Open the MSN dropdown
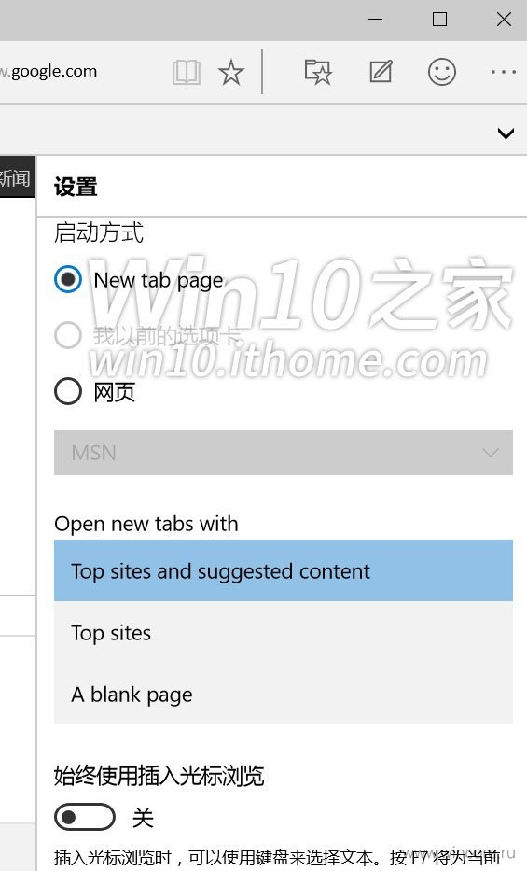Viewport: 527px width, 871px height. [x=283, y=453]
